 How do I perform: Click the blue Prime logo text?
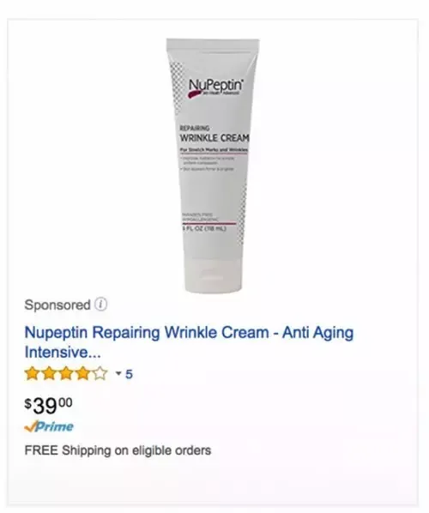pos(55,426)
